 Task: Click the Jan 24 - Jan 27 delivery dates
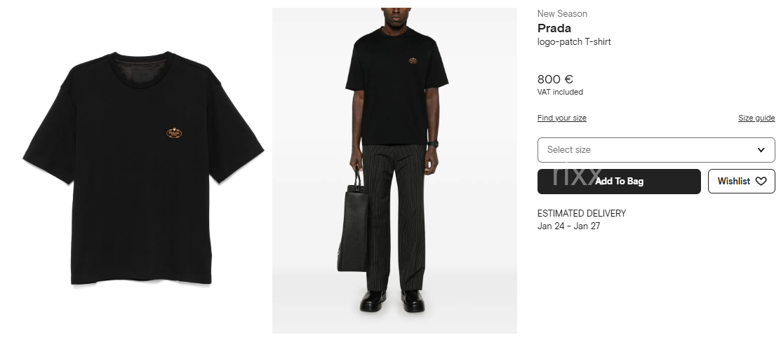point(569,226)
